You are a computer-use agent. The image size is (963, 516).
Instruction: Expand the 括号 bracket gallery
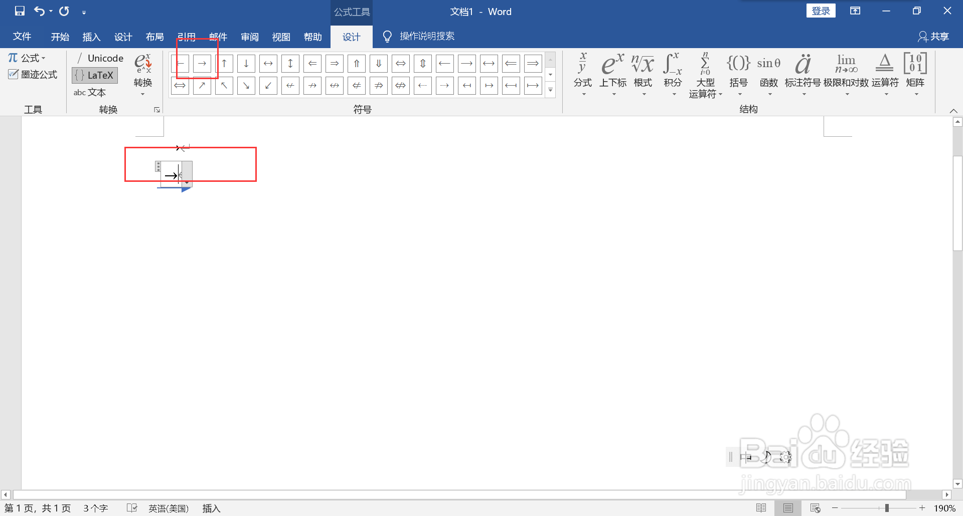click(x=738, y=75)
